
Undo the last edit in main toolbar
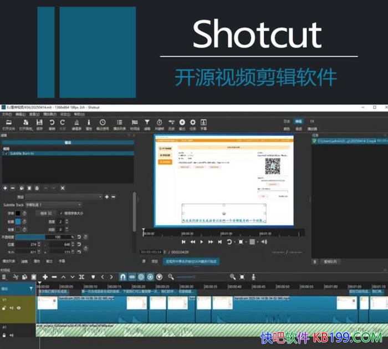(52, 123)
